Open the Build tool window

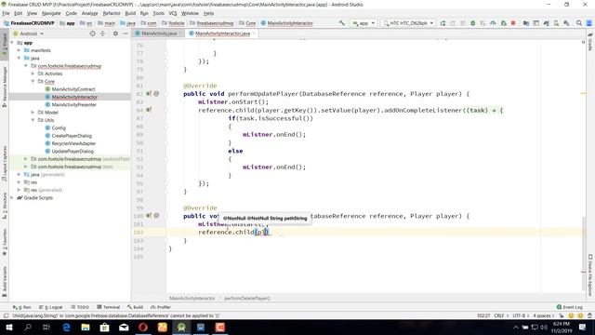point(136,307)
